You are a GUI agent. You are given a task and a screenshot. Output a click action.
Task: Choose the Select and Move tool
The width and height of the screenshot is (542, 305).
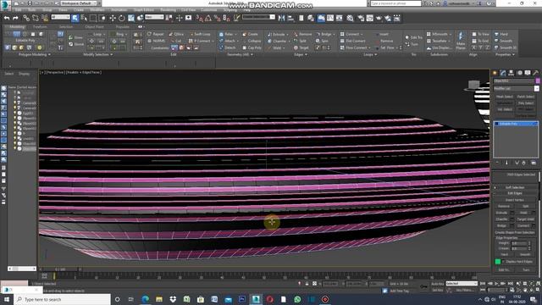click(x=113, y=18)
